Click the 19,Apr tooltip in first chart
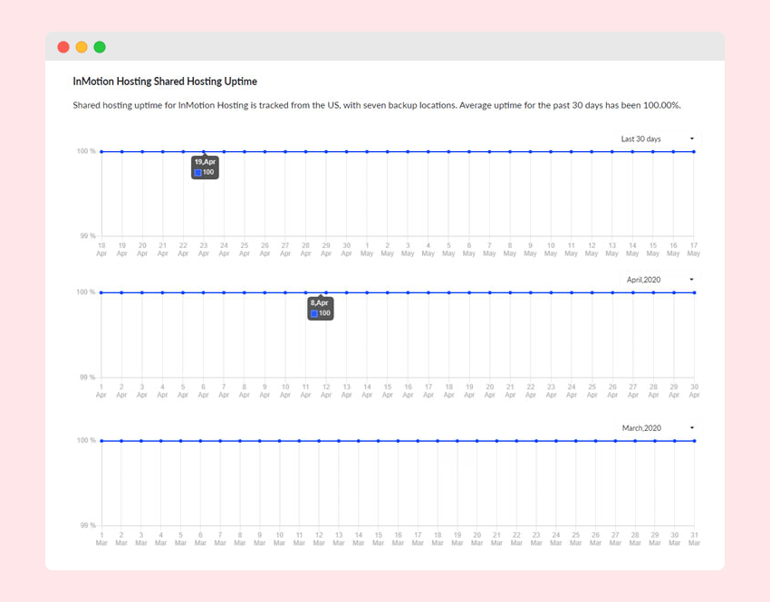The height and width of the screenshot is (602, 770). (205, 167)
